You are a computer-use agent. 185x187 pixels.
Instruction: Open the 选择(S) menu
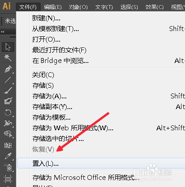click(x=129, y=7)
